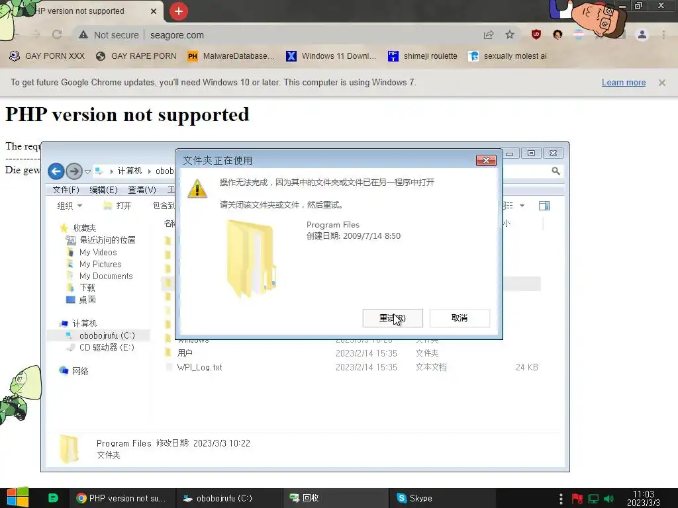Select 最近访问的位置 in navigation pane
Viewport: 678px width, 508px height.
point(101,240)
